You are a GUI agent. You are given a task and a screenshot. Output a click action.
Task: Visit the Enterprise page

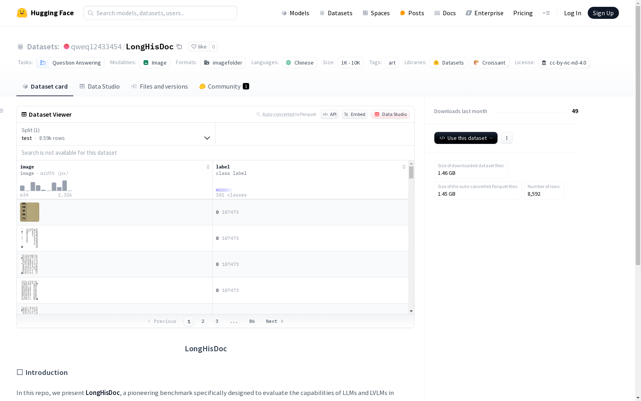[x=484, y=13]
